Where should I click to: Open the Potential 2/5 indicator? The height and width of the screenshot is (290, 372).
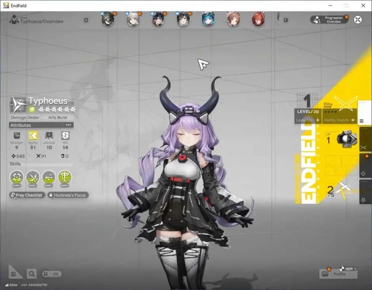click(x=339, y=191)
